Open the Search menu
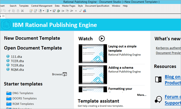Viewport: 181px width, 109px height. pos(13,6)
